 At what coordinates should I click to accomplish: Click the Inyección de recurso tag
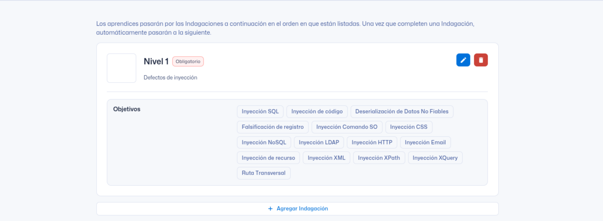[x=269, y=158]
